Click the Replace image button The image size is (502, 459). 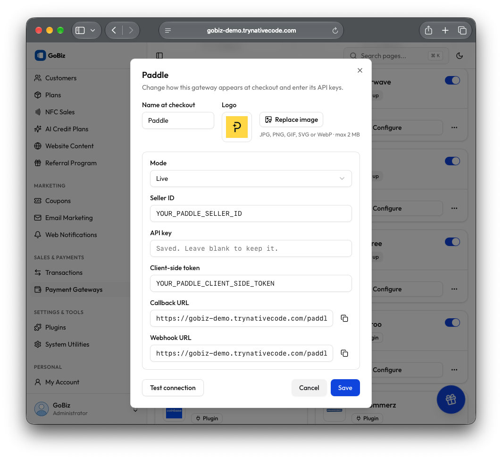[291, 119]
